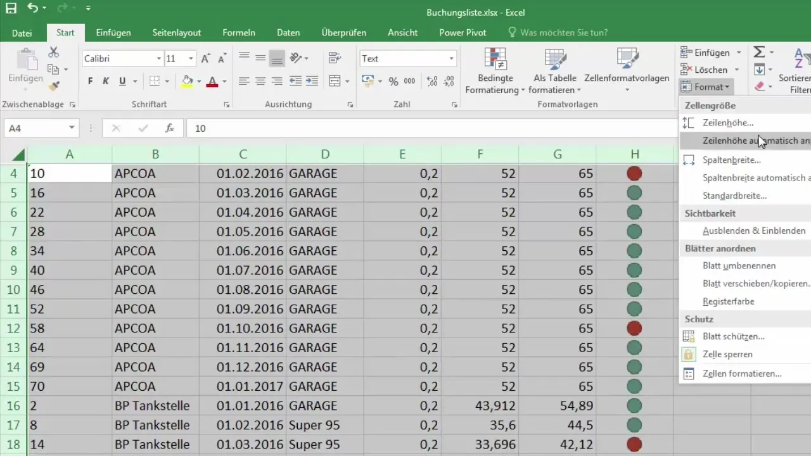Toggle underline U button
This screenshot has width=811, height=456.
[x=122, y=81]
